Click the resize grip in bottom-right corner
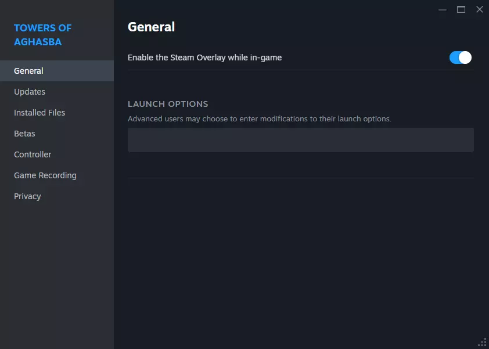Image resolution: width=489 pixels, height=349 pixels. click(x=482, y=342)
